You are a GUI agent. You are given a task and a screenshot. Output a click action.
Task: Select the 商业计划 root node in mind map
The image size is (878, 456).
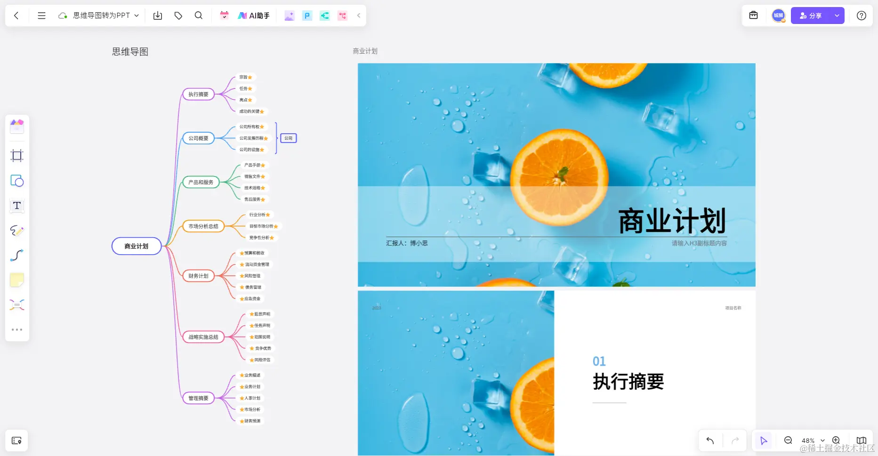136,246
